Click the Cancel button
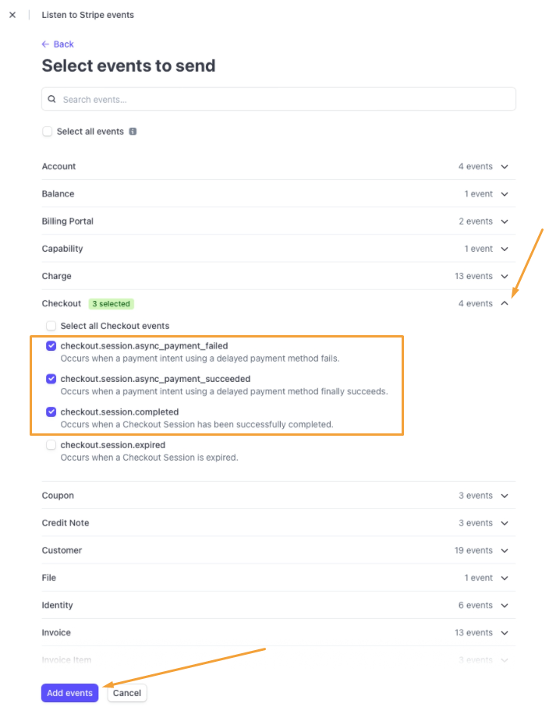The height and width of the screenshot is (714, 556). pos(127,693)
